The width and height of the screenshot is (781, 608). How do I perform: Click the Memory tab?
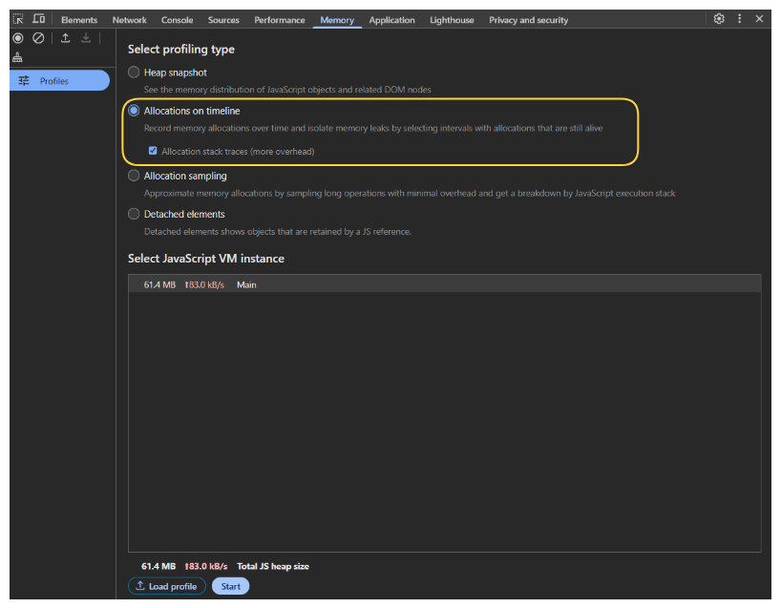[337, 20]
